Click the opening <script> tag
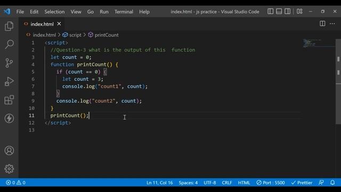Image resolution: width=341 pixels, height=192 pixels. tap(56, 43)
